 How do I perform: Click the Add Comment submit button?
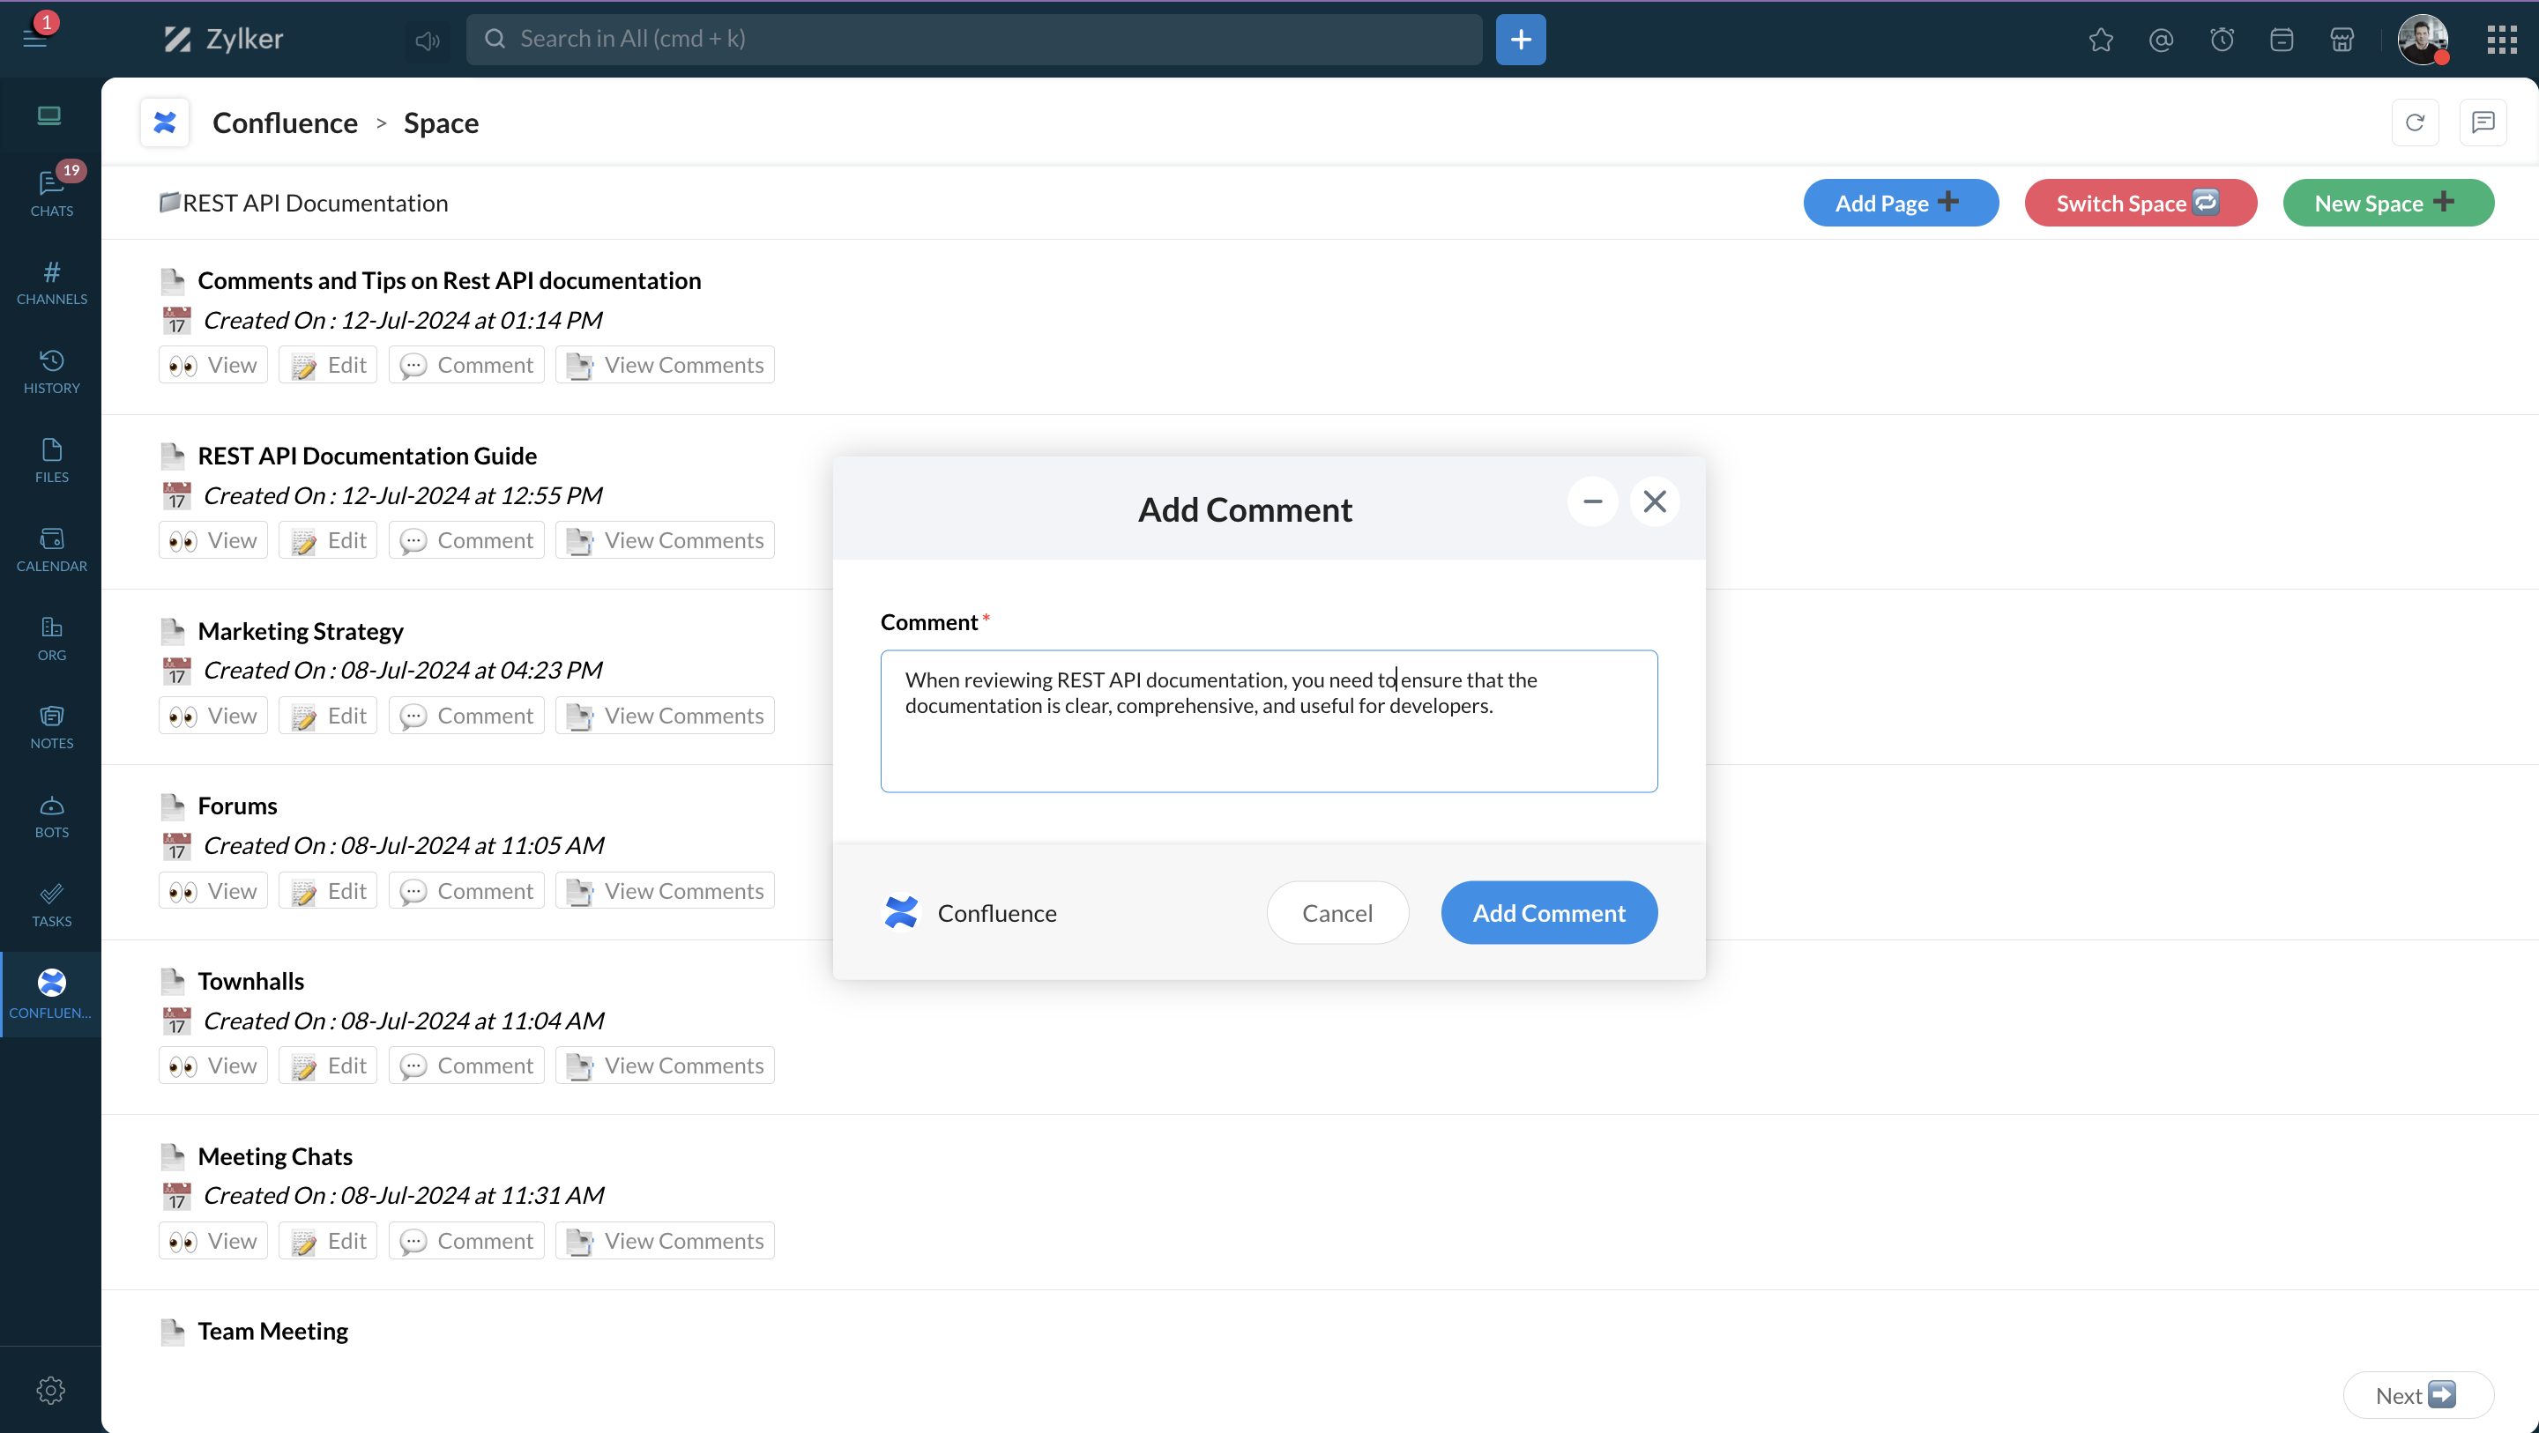(1548, 913)
